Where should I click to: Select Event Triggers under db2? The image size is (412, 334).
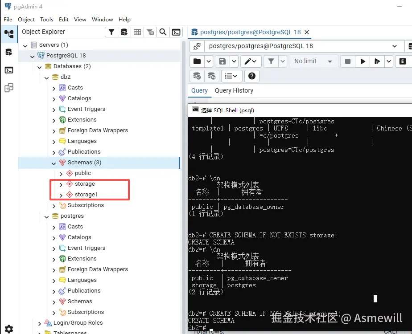tap(86, 109)
